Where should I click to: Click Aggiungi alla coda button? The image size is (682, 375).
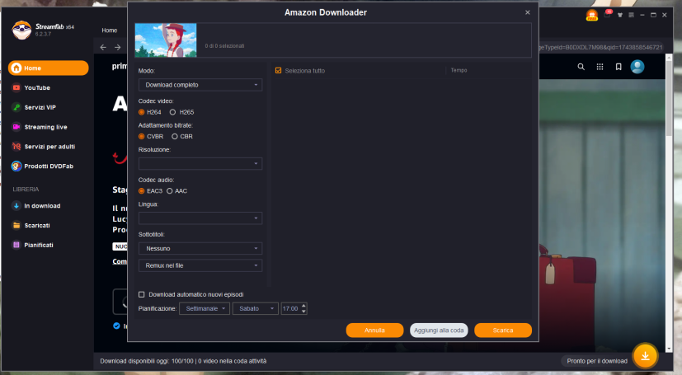pos(439,330)
